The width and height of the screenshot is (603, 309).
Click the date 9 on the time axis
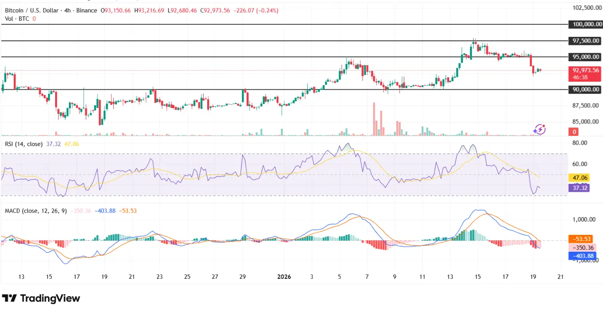click(x=395, y=277)
